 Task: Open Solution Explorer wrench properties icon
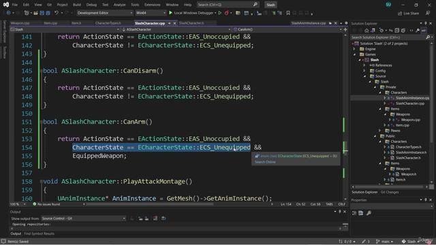(x=418, y=31)
